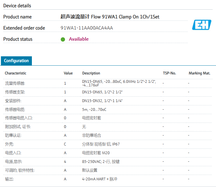This screenshot has width=216, height=187.
Task: Click the Value column header
Action: point(68,73)
